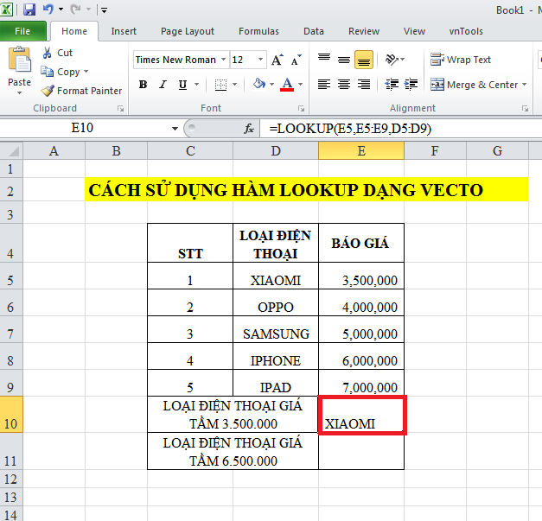Select row 10 header

pos(11,414)
